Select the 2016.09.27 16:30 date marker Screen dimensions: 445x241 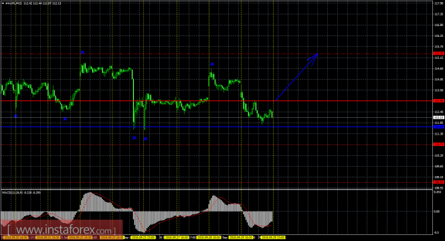[x=177, y=237]
